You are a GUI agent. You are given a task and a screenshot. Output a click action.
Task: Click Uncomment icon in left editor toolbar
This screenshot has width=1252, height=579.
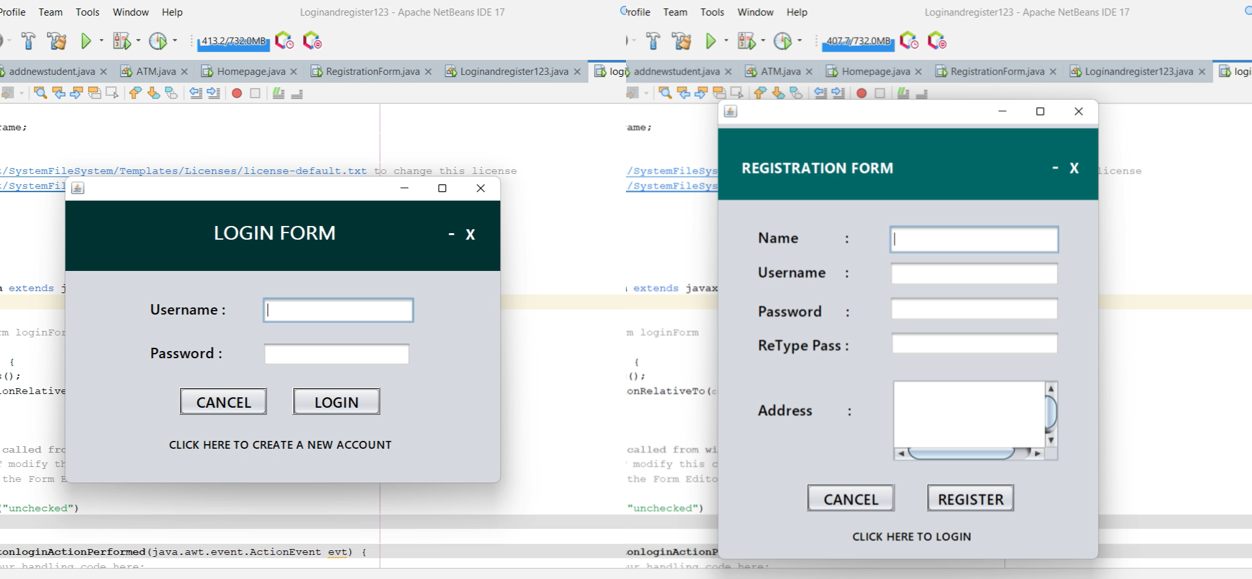[297, 93]
